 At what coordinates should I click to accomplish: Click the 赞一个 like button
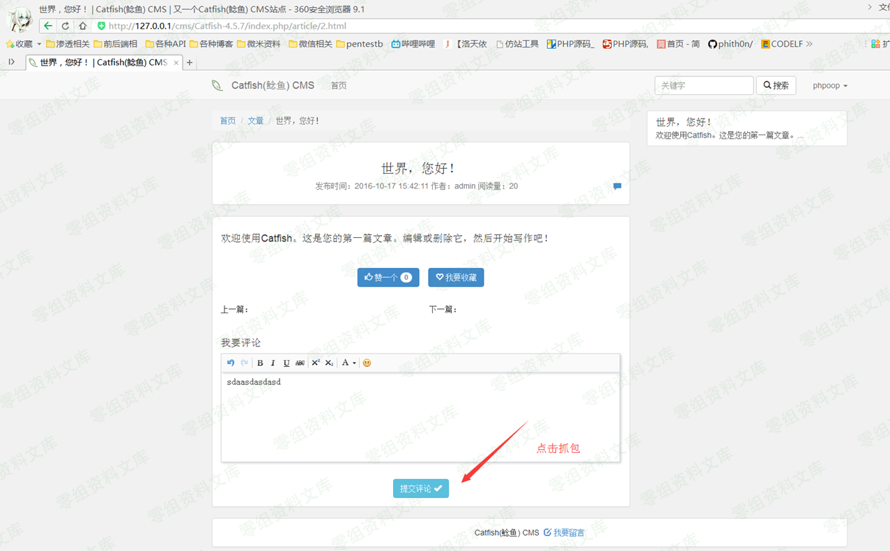pos(388,278)
